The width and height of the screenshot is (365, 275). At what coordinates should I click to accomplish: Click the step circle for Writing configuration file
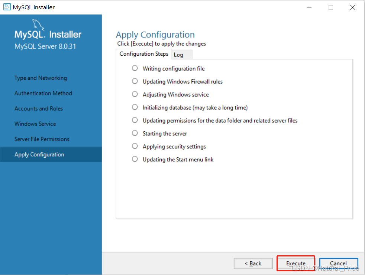pos(135,68)
